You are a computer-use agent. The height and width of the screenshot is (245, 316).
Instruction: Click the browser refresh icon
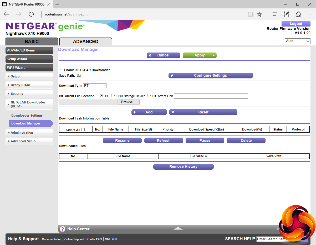(31, 14)
